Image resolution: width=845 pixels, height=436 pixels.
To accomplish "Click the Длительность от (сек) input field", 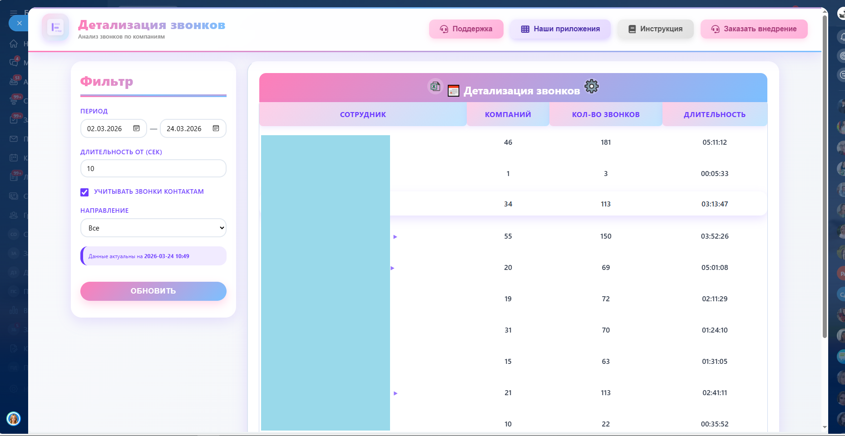I will coord(153,168).
